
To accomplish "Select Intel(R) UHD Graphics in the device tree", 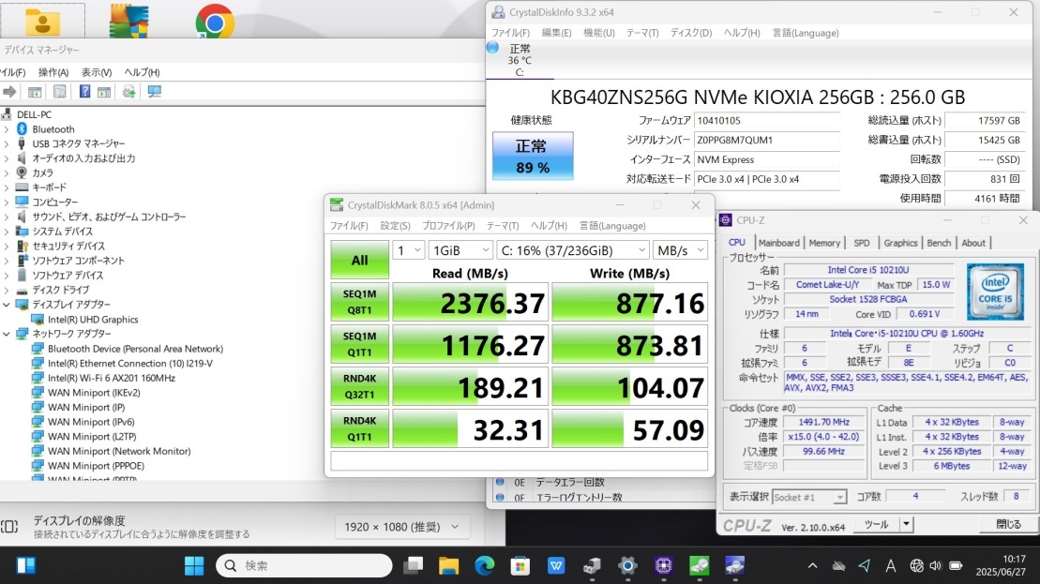I will click(x=93, y=320).
